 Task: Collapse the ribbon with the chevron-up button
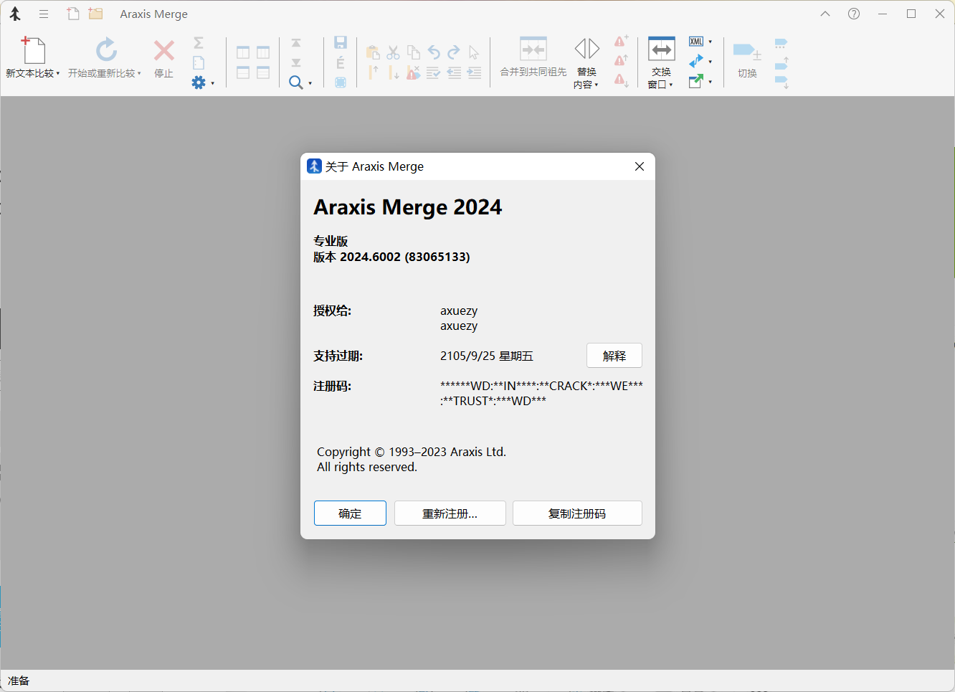point(825,14)
